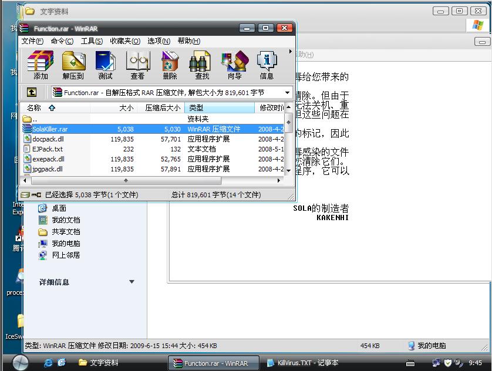The image size is (492, 371).
Task: Open 网上邻居 in the Explorer side panel
Action: (x=59, y=255)
